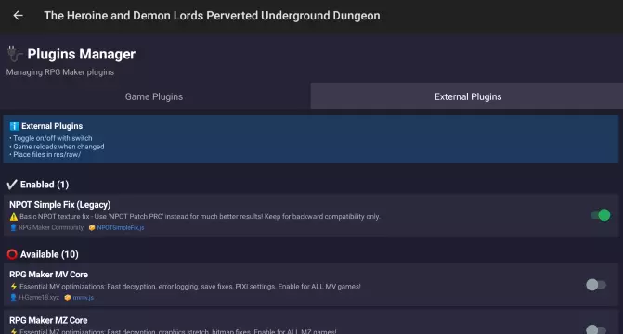Open the NPOTSimpleFix.js file link
This screenshot has height=334, width=623.
pos(121,228)
